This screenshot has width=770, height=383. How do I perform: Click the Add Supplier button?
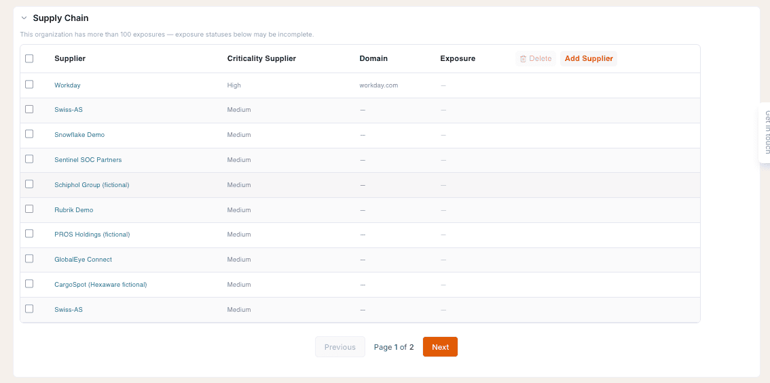(588, 58)
